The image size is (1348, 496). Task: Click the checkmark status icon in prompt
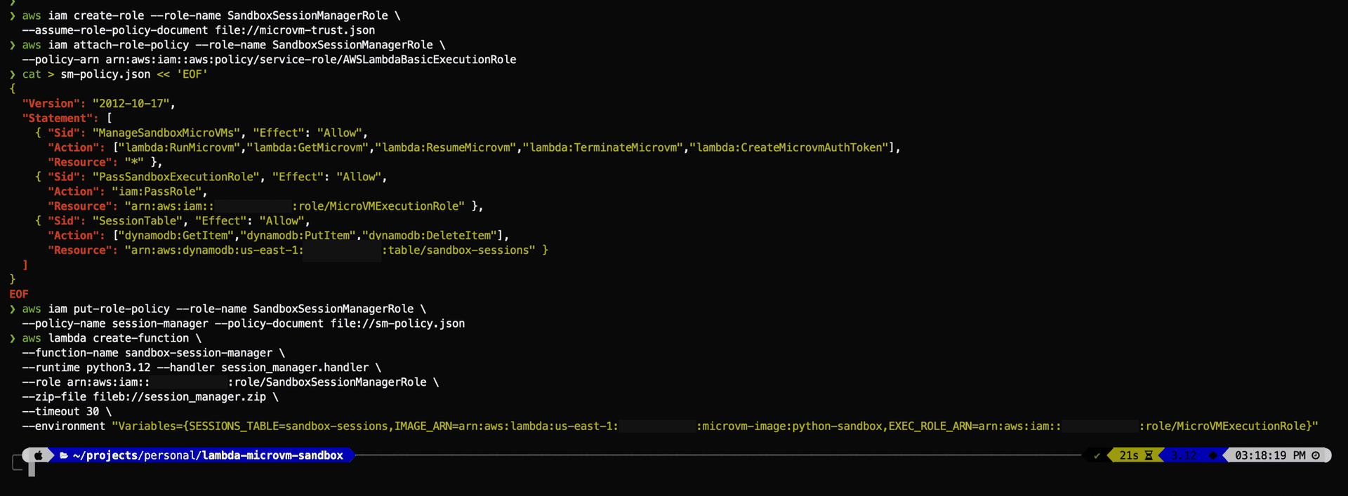[x=1097, y=455]
